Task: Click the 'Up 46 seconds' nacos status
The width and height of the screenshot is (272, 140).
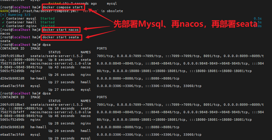Action: click(61, 116)
